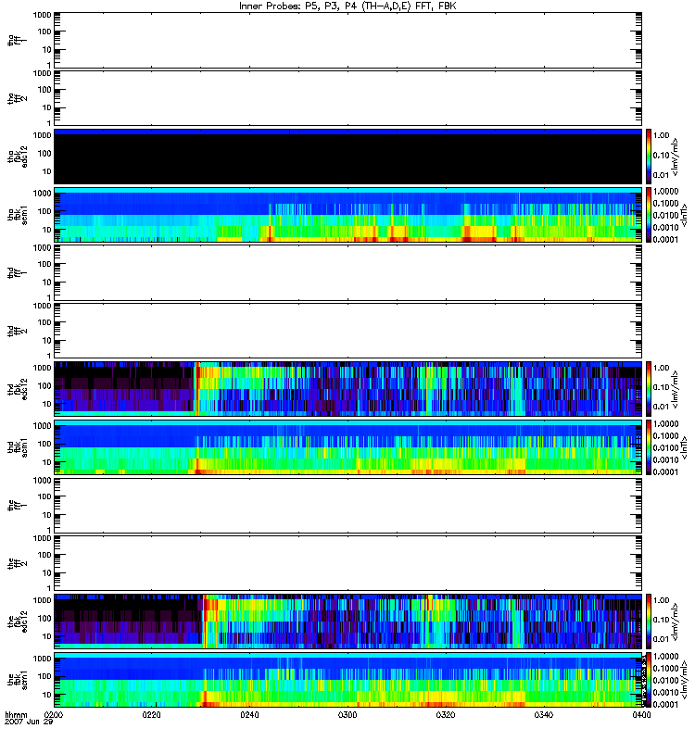Click the black tha fbk edc12 spectrogram
Image resolution: width=695 pixels, height=741 pixels.
(347, 157)
